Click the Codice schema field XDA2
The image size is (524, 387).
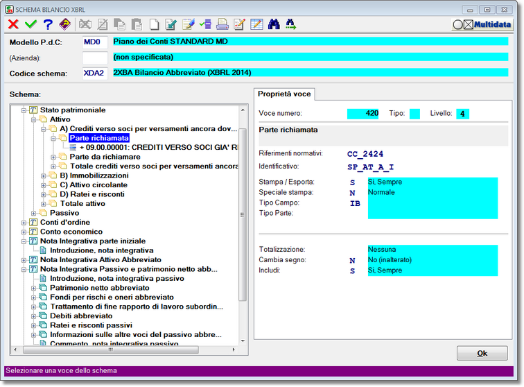coord(95,73)
